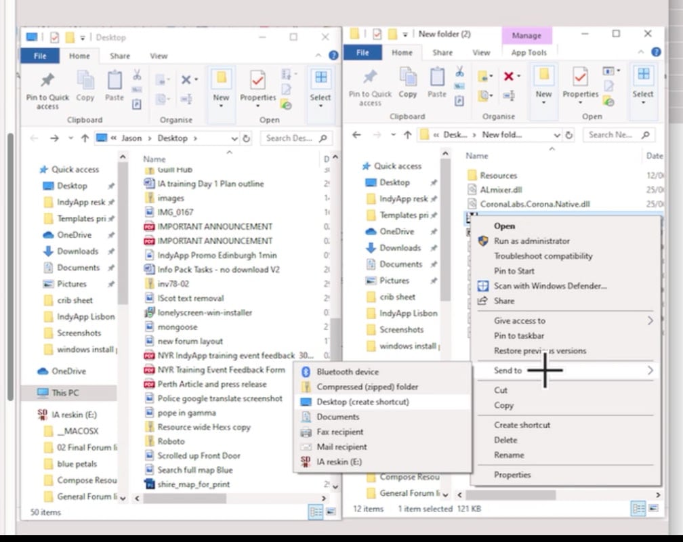Click back arrow in New folder (2) window
Screen dimensions: 683x542
point(356,135)
